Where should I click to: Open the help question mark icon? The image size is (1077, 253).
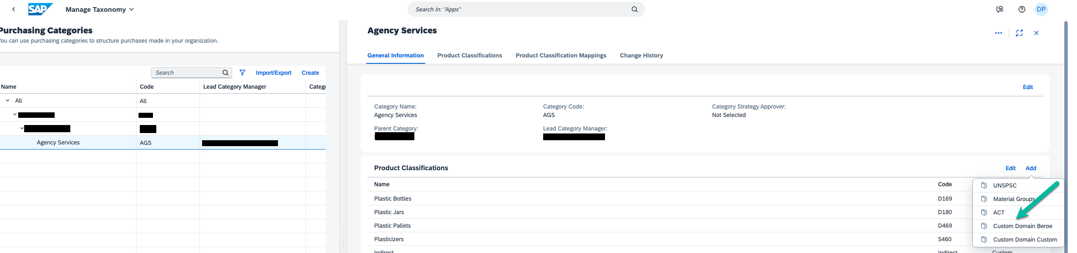[1021, 9]
